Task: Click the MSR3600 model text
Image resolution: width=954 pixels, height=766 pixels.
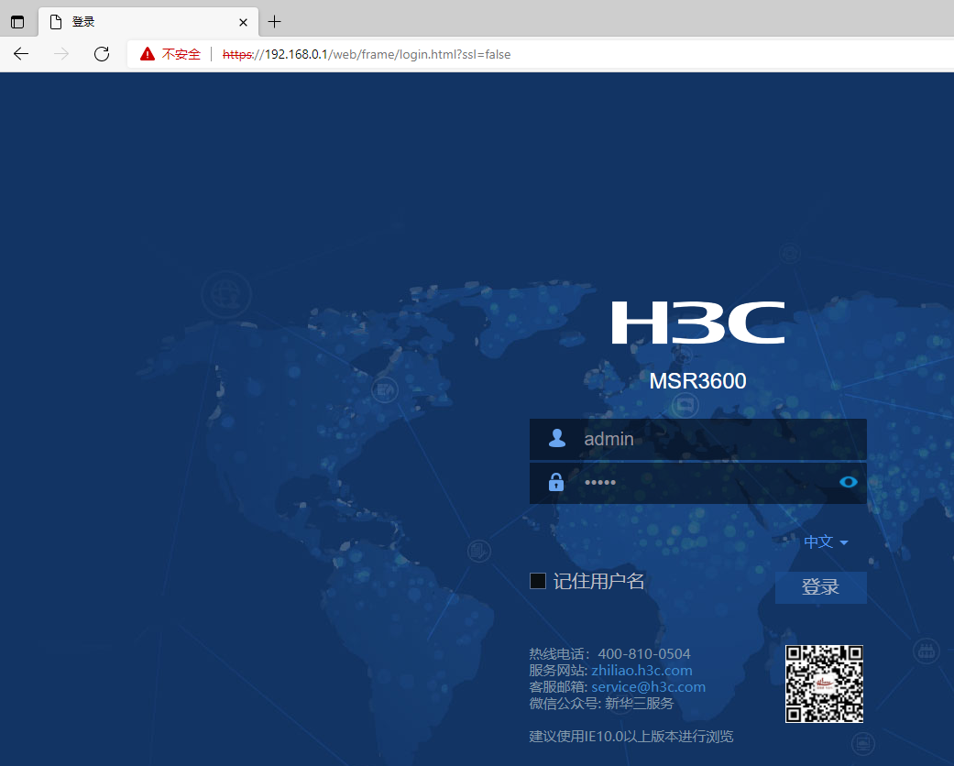Action: pyautogui.click(x=697, y=381)
